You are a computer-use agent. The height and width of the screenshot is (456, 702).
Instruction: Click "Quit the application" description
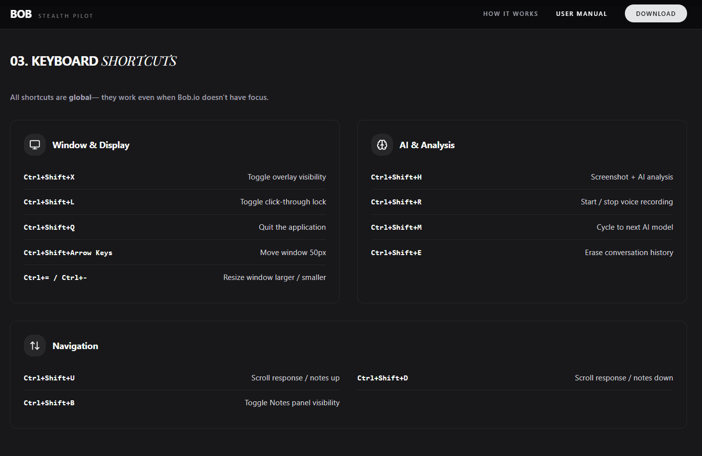point(293,227)
